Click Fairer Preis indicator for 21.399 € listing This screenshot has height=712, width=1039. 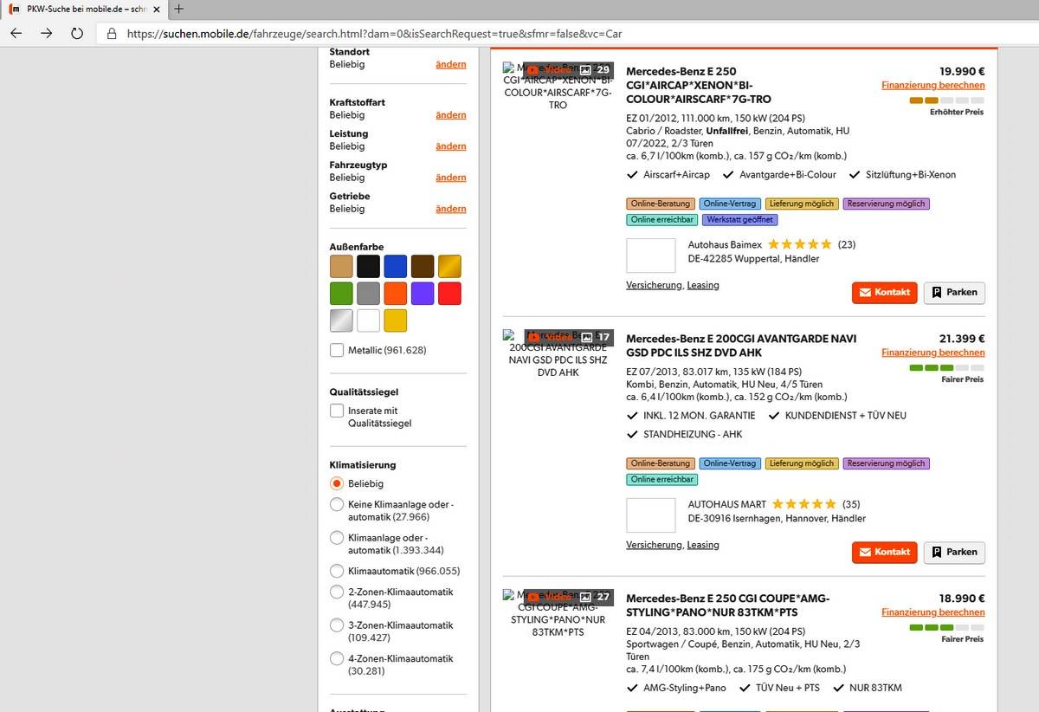[946, 373]
